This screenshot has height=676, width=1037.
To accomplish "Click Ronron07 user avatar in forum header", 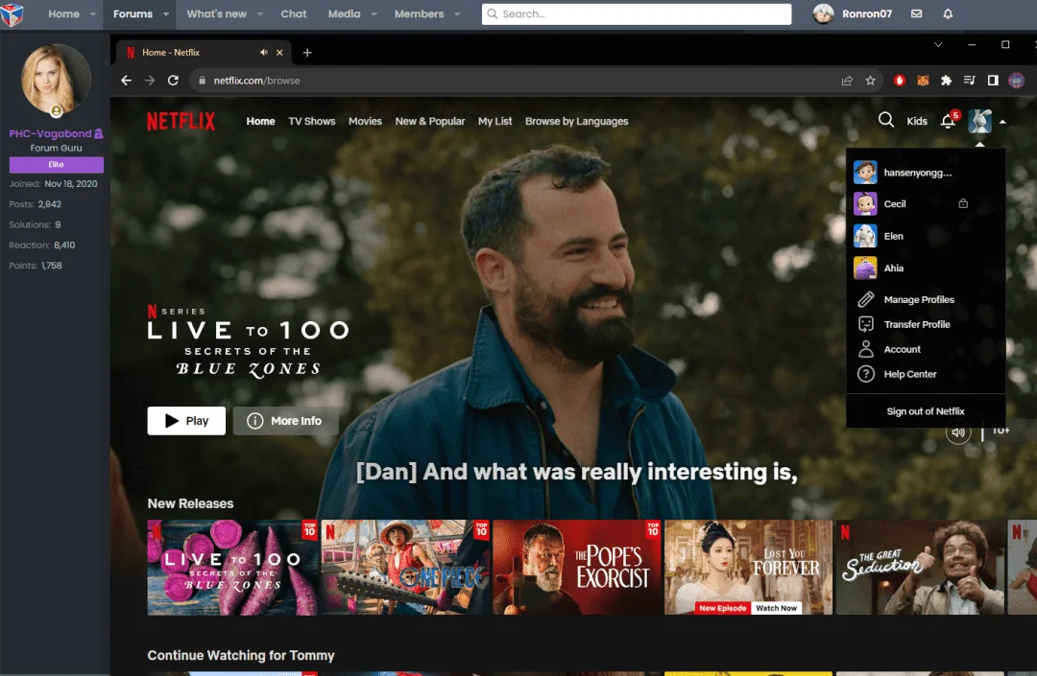I will pyautogui.click(x=823, y=13).
